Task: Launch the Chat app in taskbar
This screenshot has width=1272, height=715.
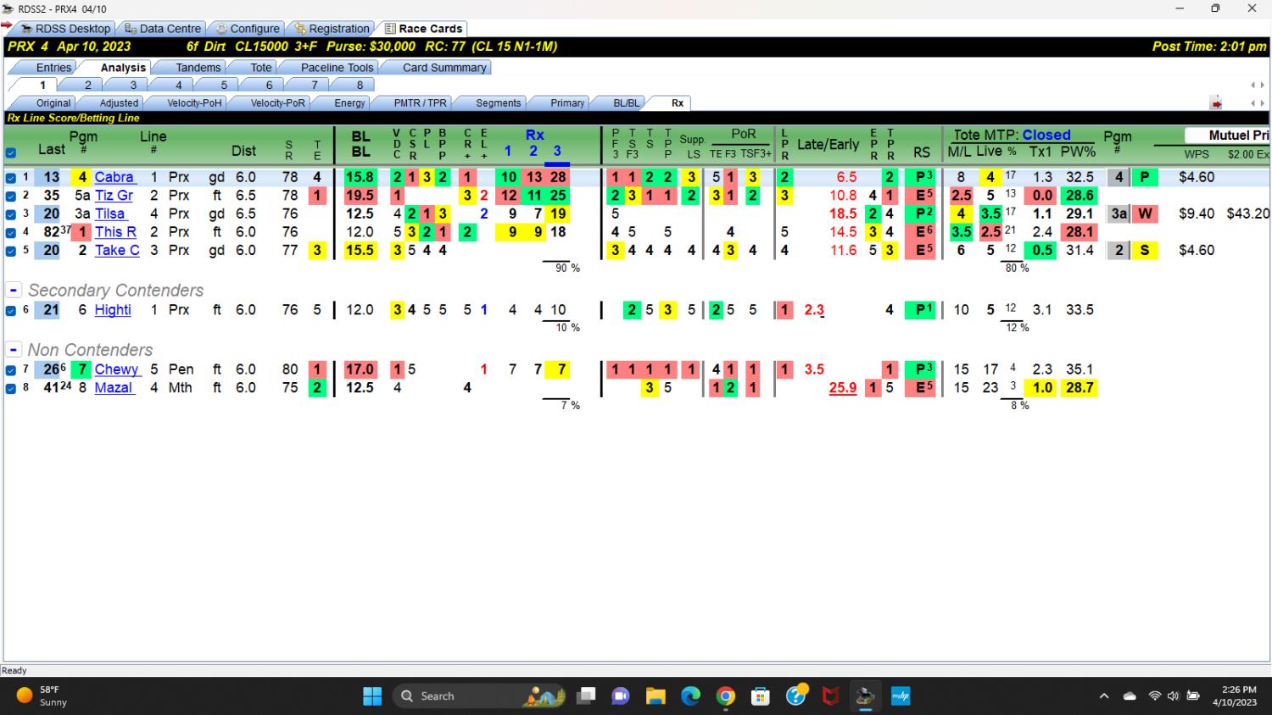Action: [621, 696]
